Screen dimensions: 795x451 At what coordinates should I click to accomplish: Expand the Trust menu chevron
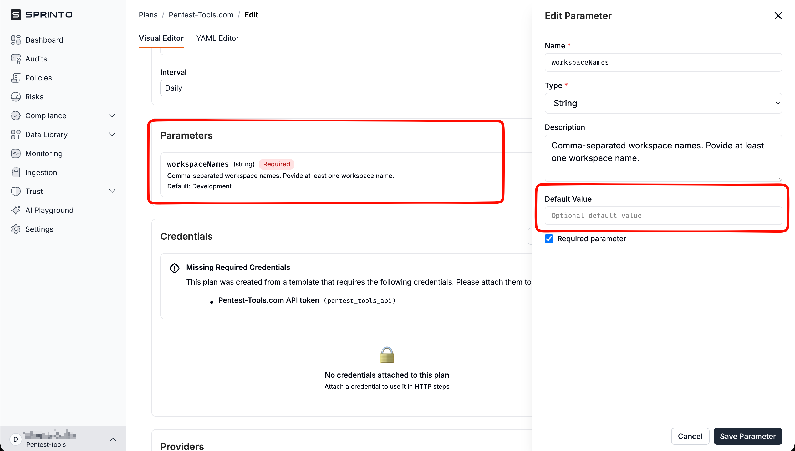(112, 191)
